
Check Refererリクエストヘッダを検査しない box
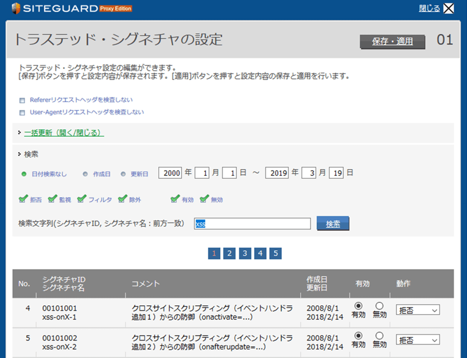(x=22, y=101)
